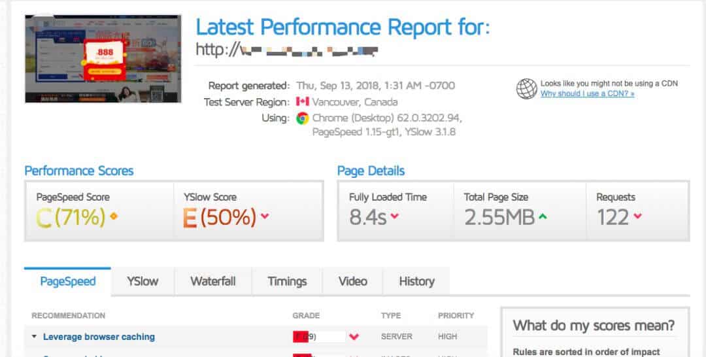The height and width of the screenshot is (357, 706).
Task: Click the 2.55MB Total Page Size value
Action: click(499, 218)
